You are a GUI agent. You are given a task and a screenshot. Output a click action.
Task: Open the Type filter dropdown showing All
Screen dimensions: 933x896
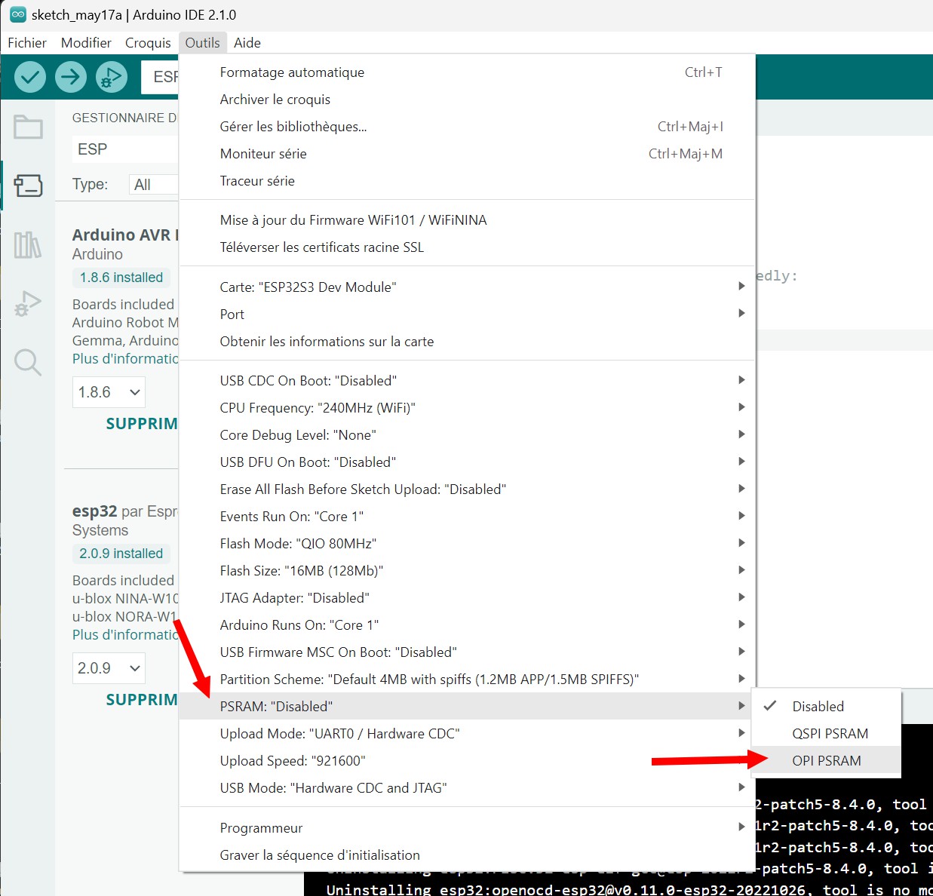[154, 185]
